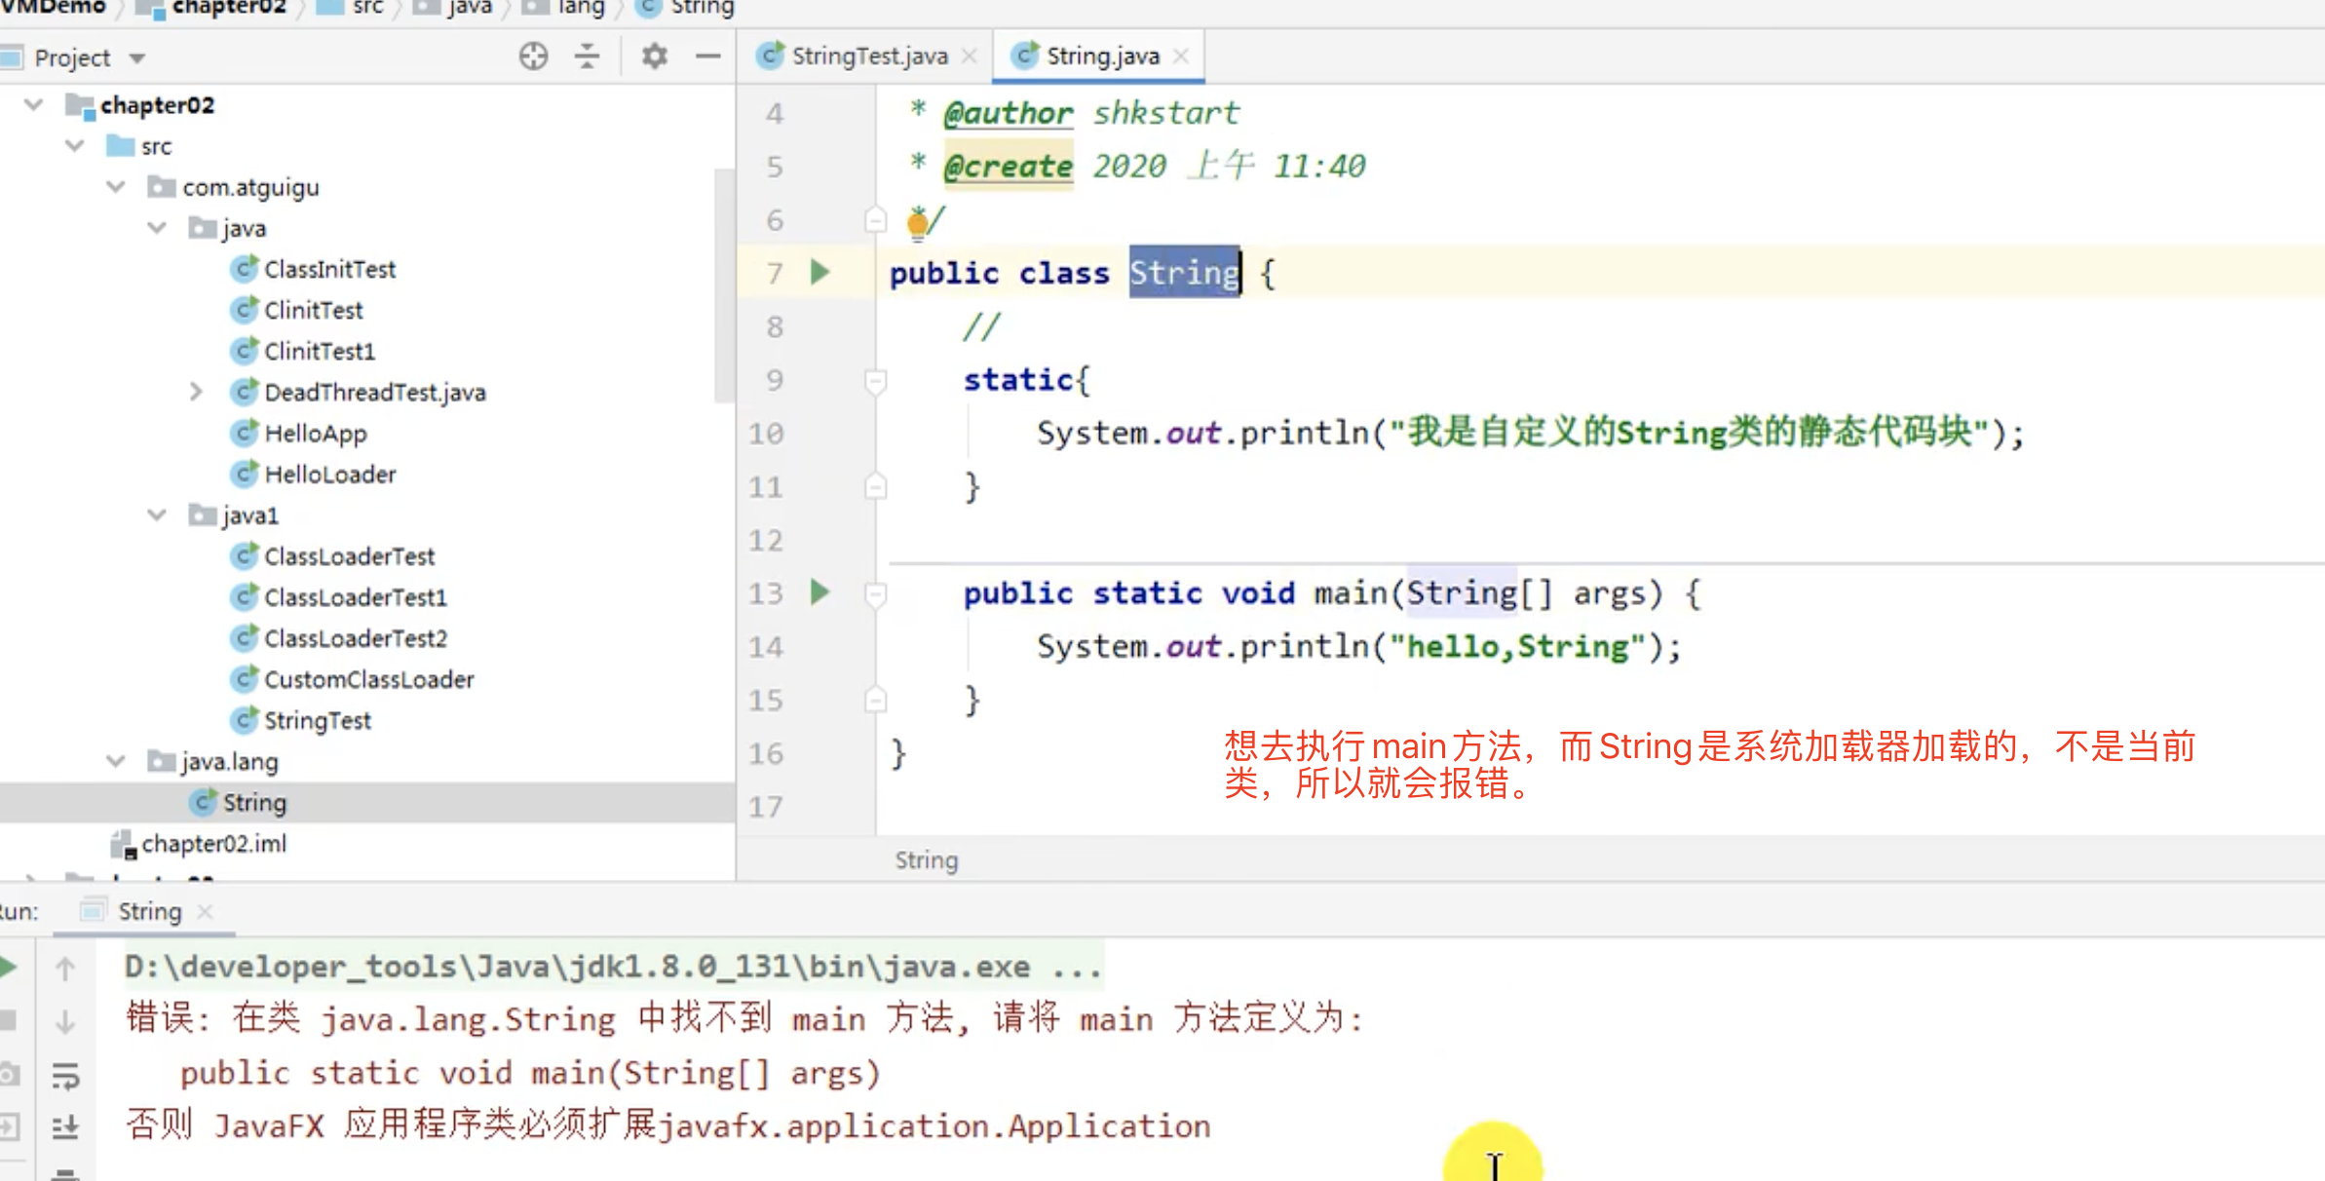Select ClassLoaderTest class in tree
This screenshot has width=2325, height=1181.
point(350,556)
